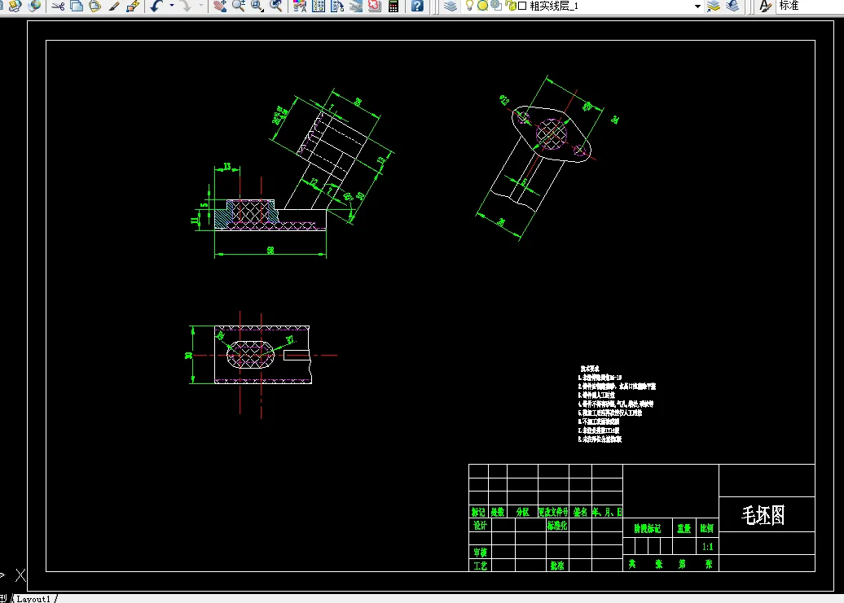Select the Zoom Window tool
The height and width of the screenshot is (603, 844).
pyautogui.click(x=257, y=6)
